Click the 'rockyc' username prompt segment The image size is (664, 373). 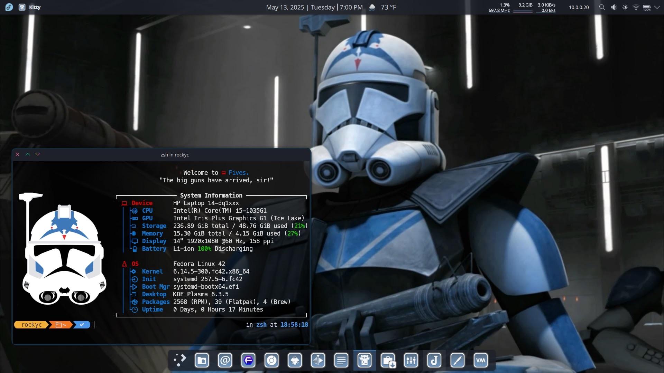point(31,325)
